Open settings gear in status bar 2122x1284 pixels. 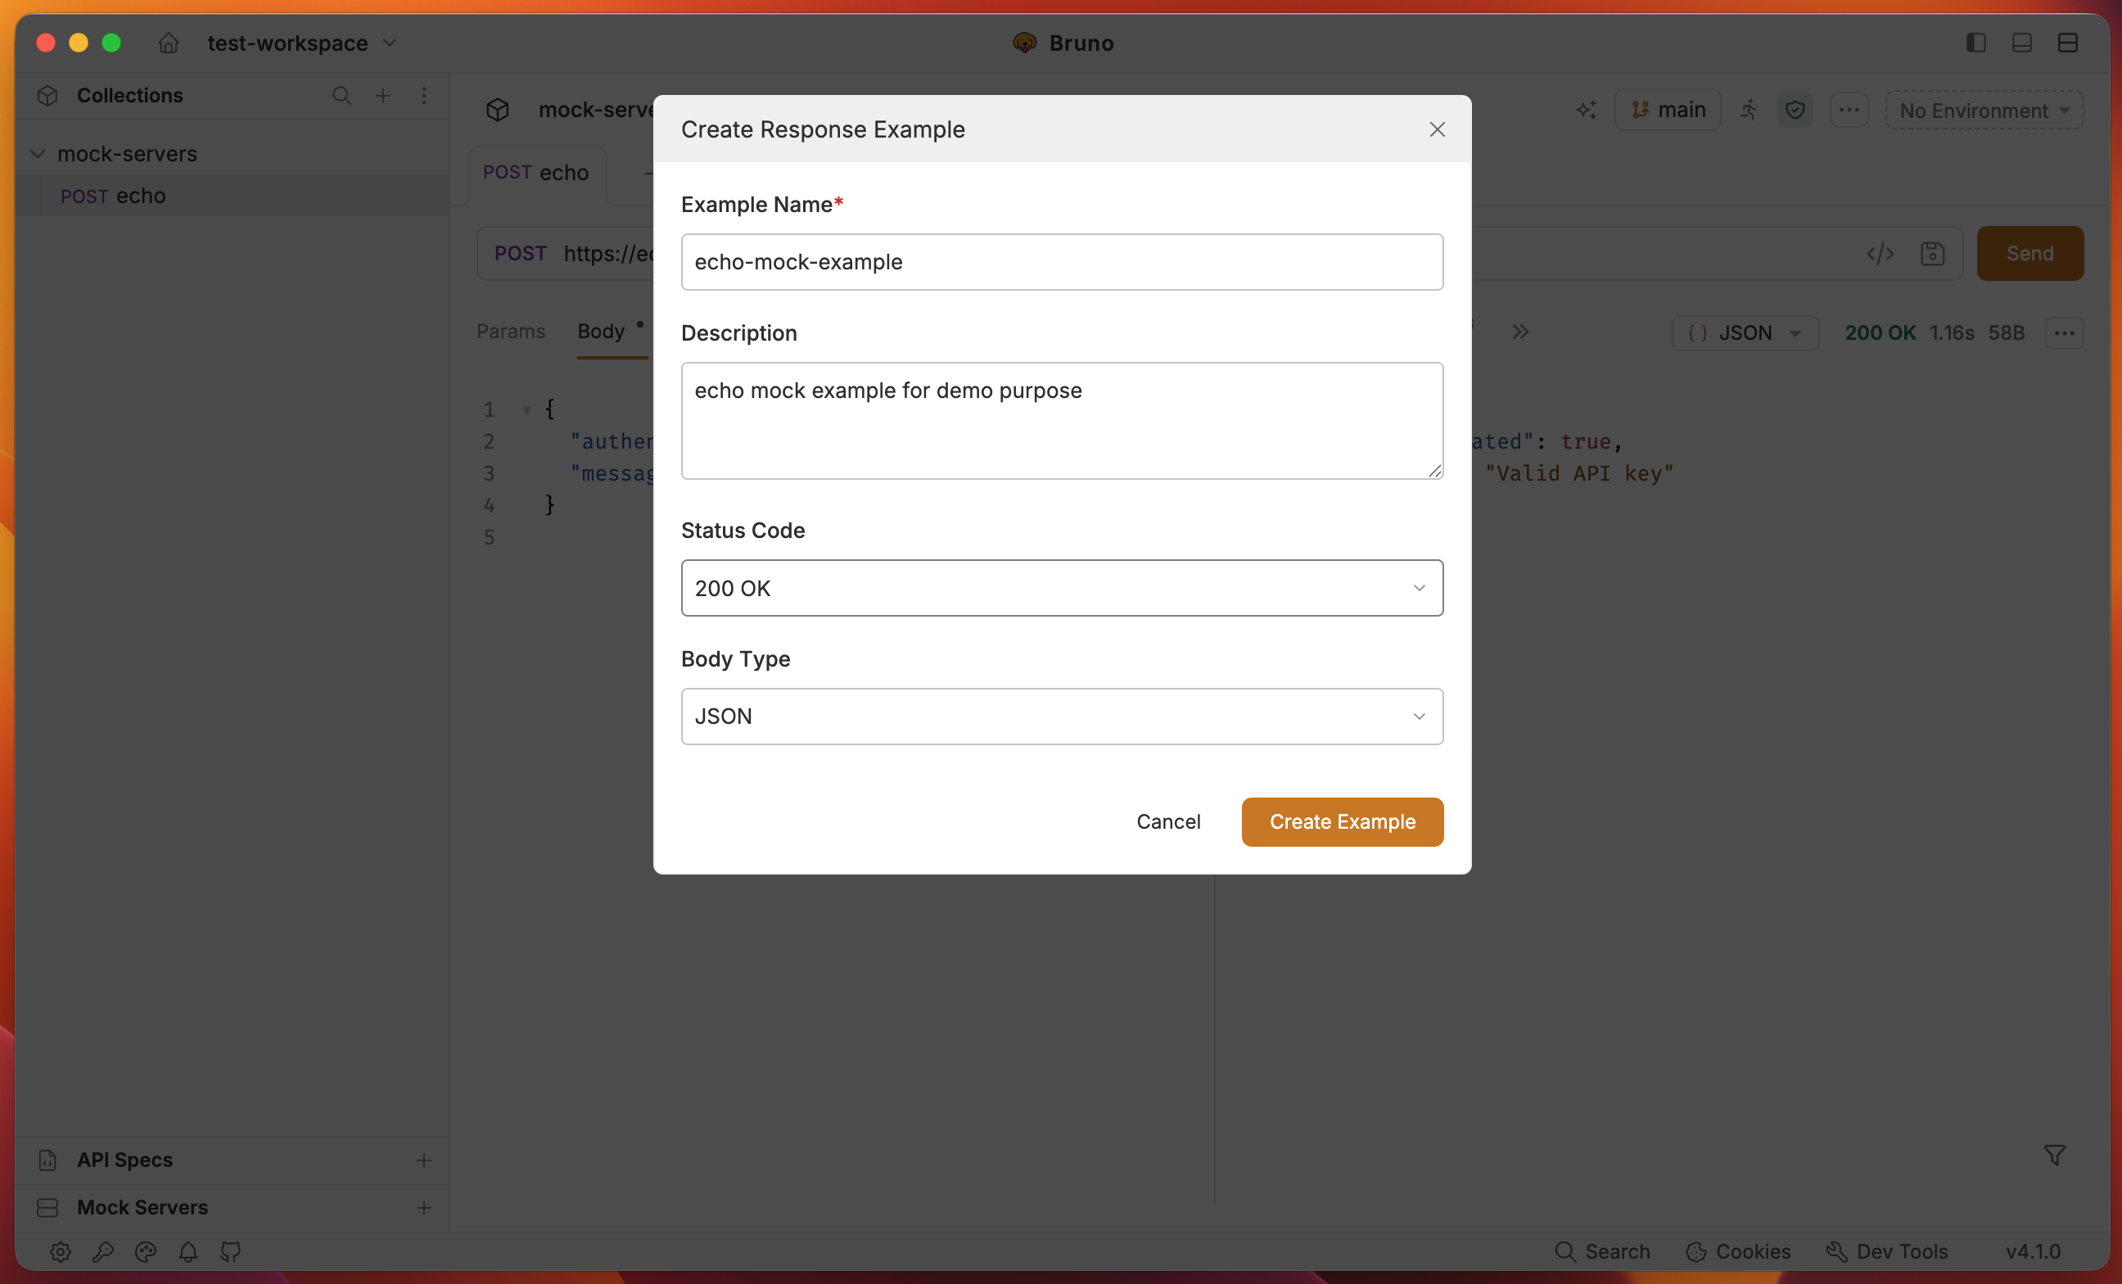[61, 1252]
